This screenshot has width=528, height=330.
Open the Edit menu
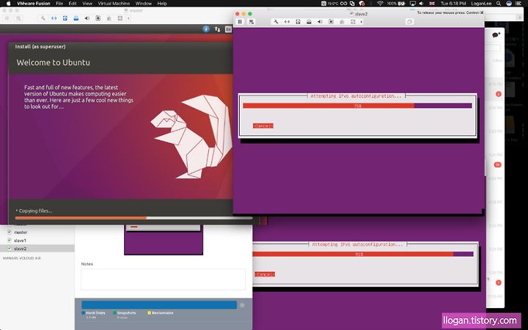click(x=73, y=4)
